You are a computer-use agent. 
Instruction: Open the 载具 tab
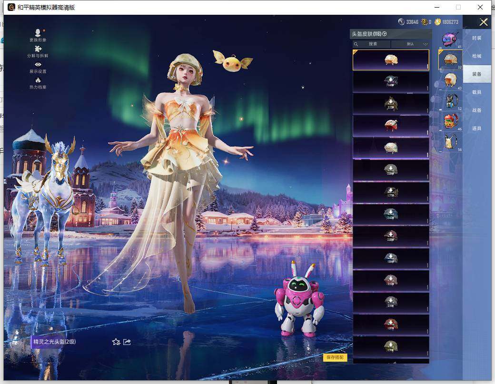coord(477,92)
